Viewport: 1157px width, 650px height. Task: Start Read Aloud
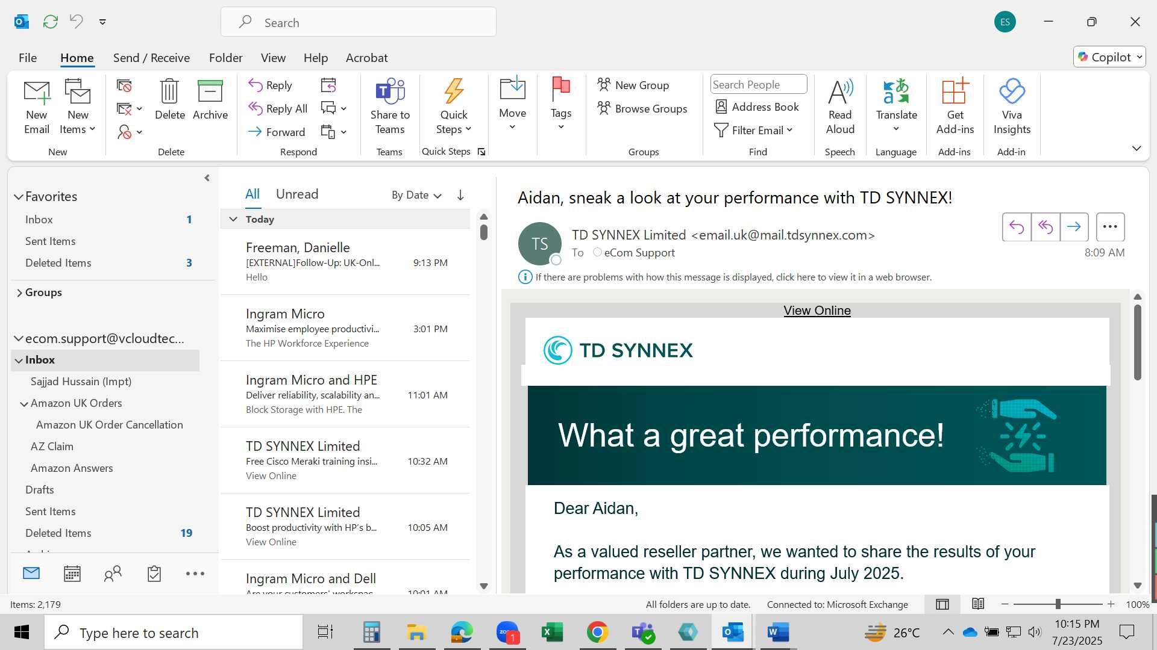tap(840, 107)
